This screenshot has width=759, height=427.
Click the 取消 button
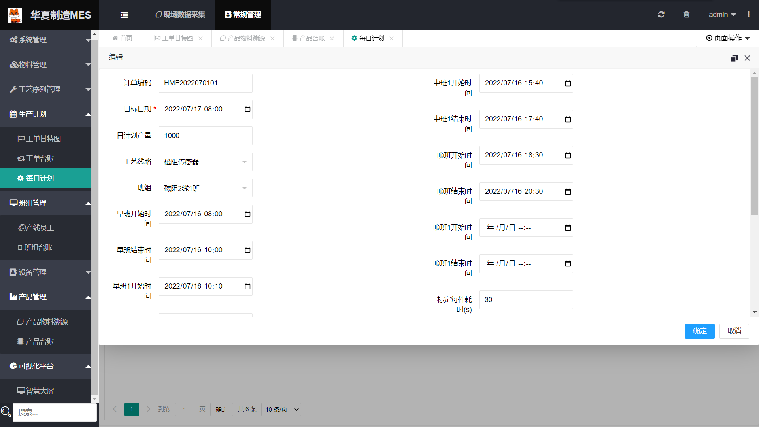click(734, 331)
